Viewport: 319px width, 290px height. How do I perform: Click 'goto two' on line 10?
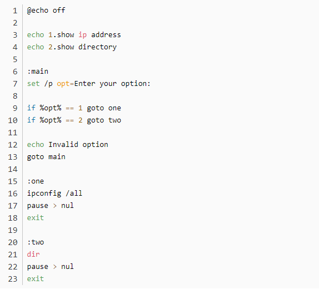click(x=104, y=120)
